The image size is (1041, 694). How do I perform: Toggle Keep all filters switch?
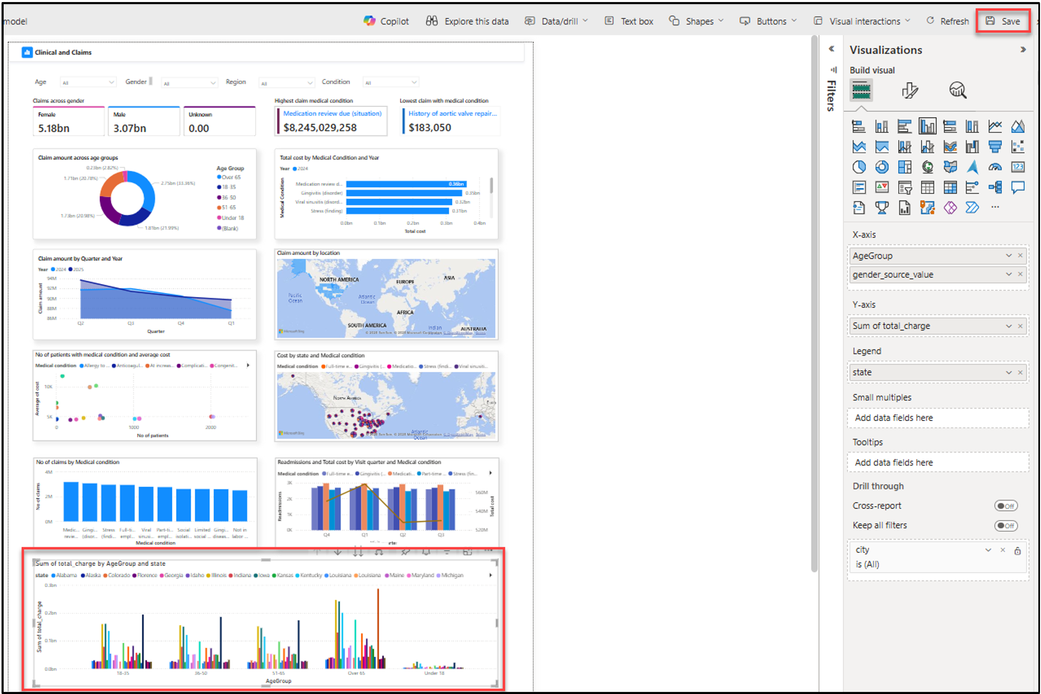(1006, 525)
